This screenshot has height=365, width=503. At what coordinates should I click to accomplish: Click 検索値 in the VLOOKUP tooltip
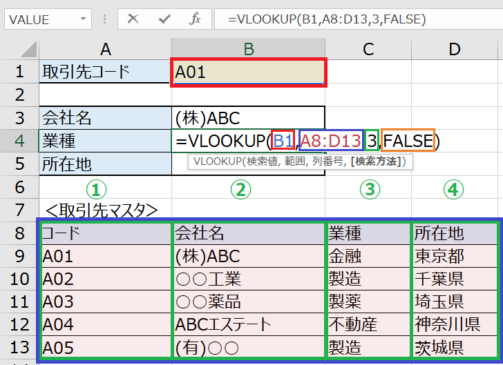click(262, 161)
